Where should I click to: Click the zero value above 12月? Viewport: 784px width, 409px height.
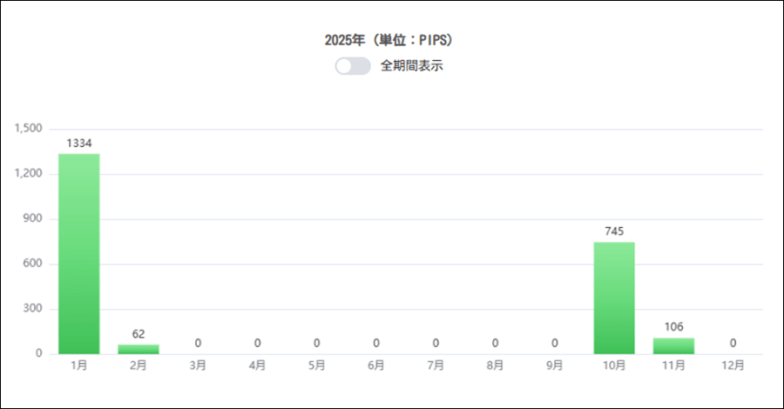[733, 343]
